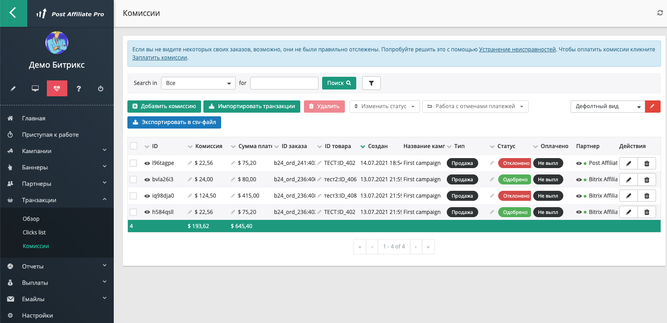The height and width of the screenshot is (323, 667).
Task: Click the power logout icon in sidebar
Action: [x=101, y=89]
